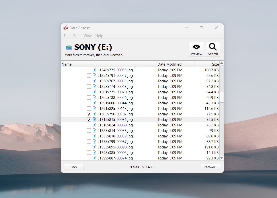Select the file name J1291x800-00044.jpg
Viewport: 277px width, 198px height.
(x=115, y=103)
